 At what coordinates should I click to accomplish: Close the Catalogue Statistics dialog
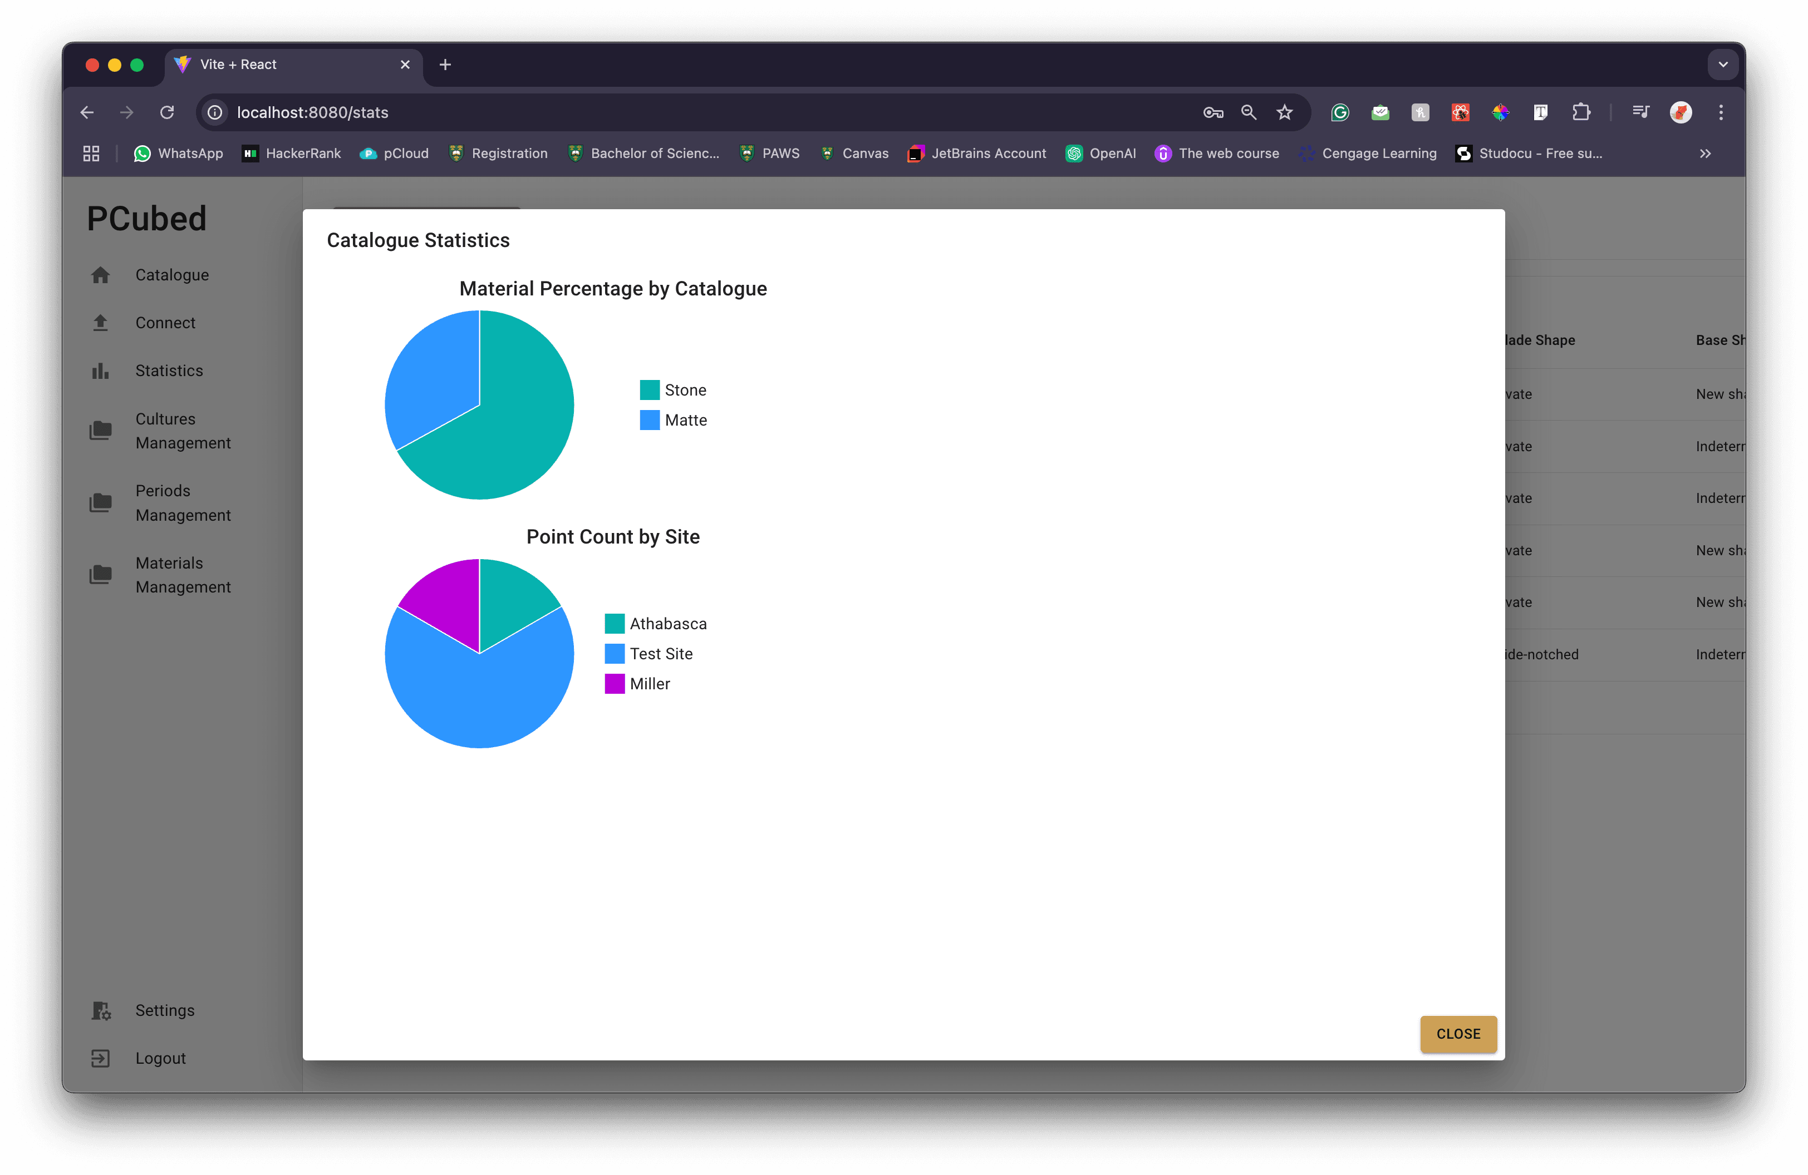coord(1458,1034)
